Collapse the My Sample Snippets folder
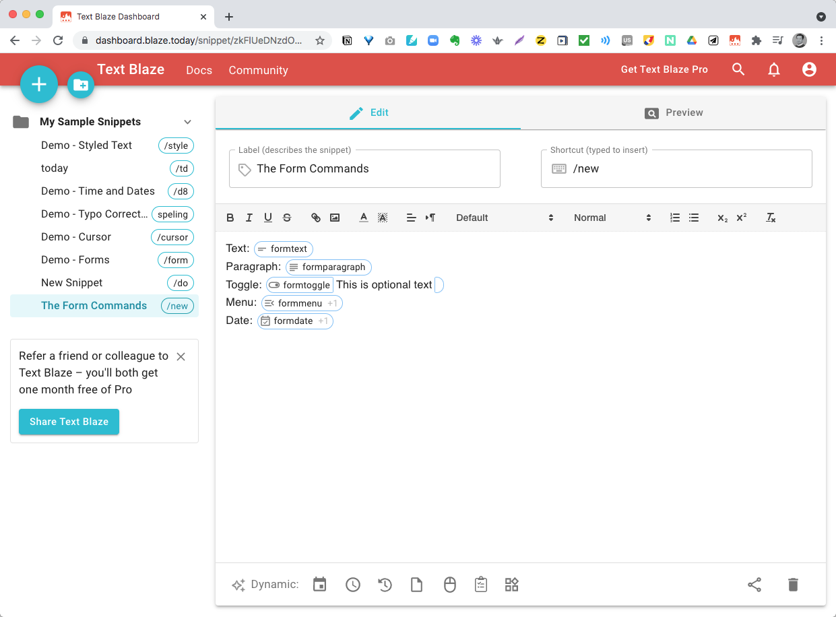 coord(188,122)
